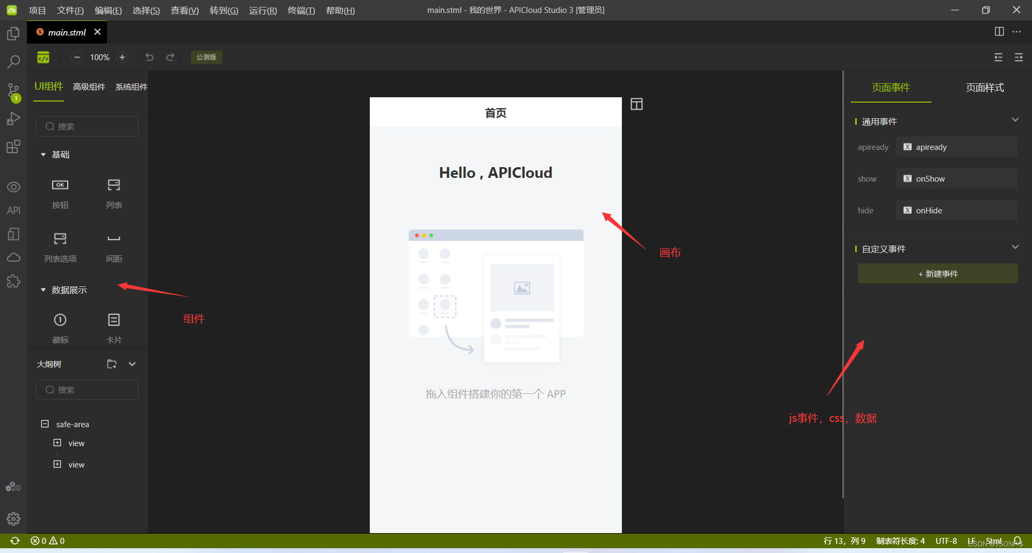Open the API docs sidebar icon
Viewport: 1032px width, 553px height.
(x=13, y=211)
